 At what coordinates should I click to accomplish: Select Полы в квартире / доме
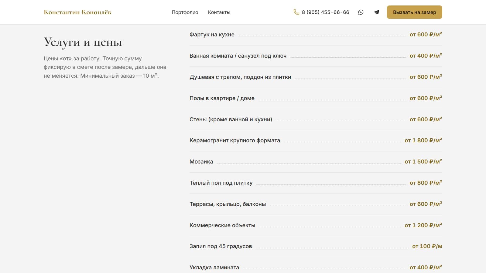click(316, 98)
